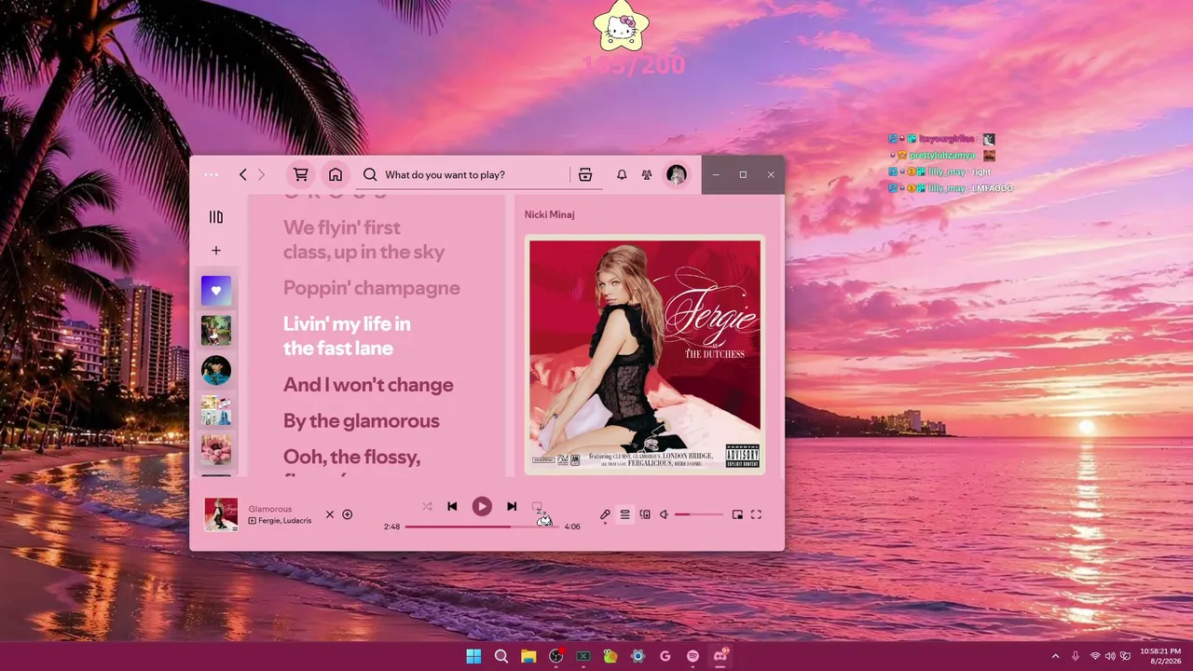Screen dimensions: 1193x671
Task: Toggle the Queue panel
Action: pyautogui.click(x=624, y=514)
